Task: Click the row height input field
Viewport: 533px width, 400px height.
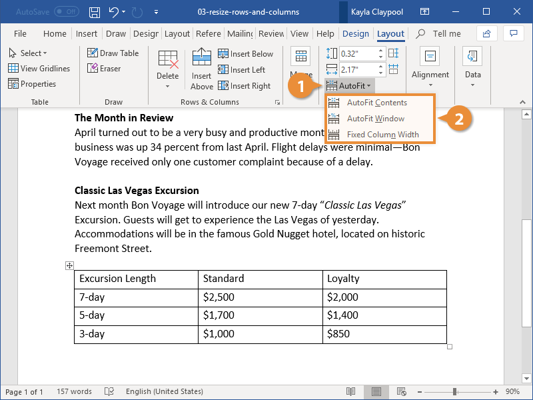Action: pyautogui.click(x=360, y=53)
